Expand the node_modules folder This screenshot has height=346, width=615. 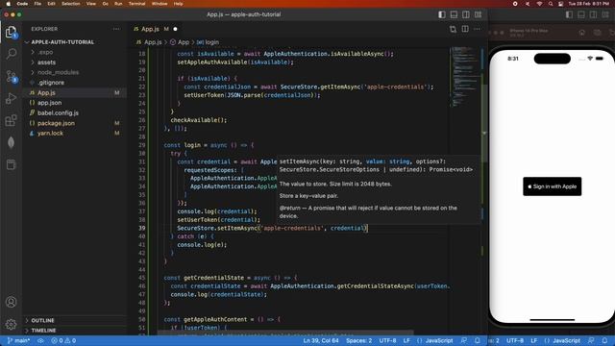point(58,73)
